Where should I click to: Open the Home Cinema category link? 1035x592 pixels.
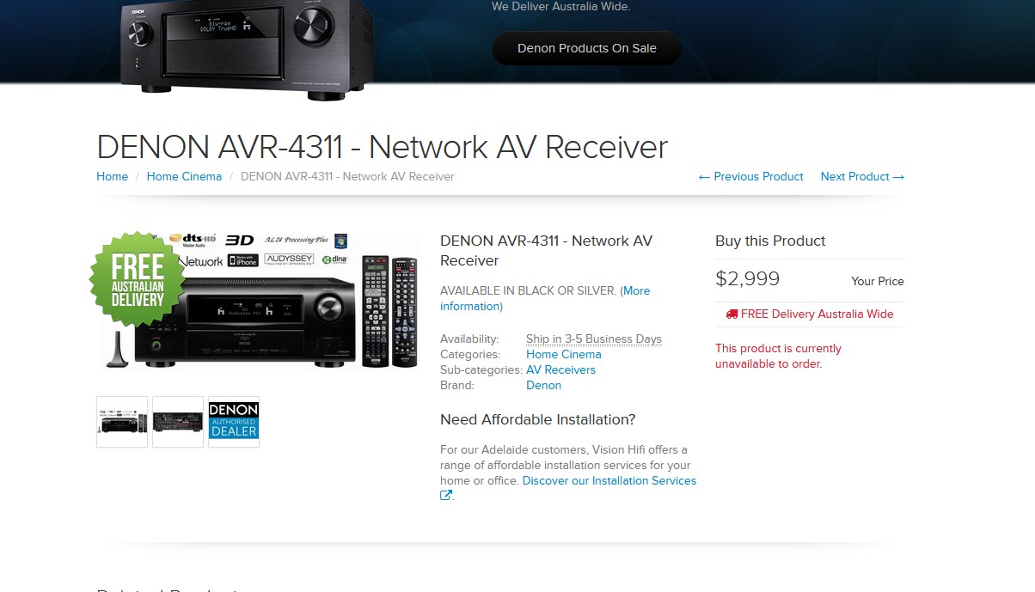(x=564, y=354)
